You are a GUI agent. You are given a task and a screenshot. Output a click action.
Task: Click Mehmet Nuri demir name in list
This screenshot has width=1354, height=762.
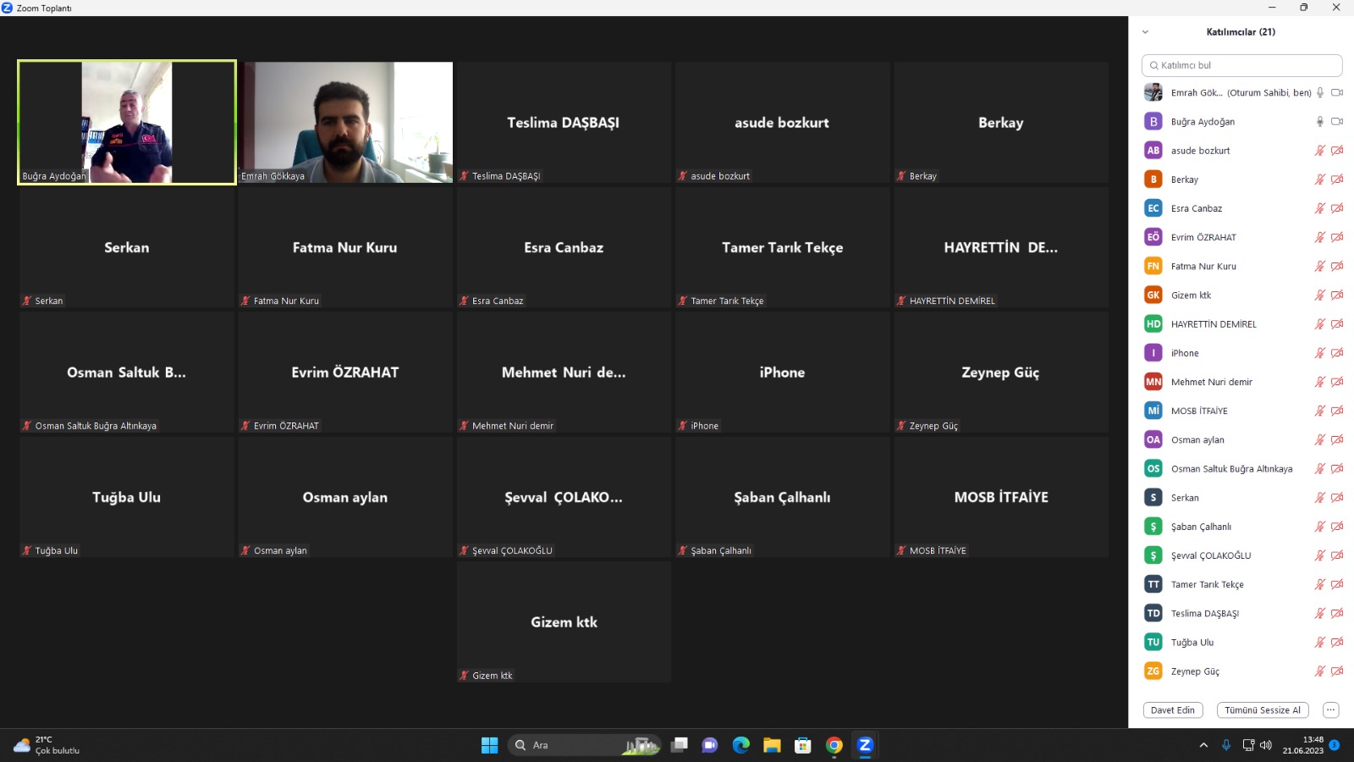pos(1212,383)
